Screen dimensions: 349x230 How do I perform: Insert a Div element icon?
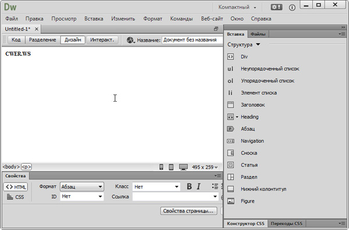pyautogui.click(x=230, y=57)
